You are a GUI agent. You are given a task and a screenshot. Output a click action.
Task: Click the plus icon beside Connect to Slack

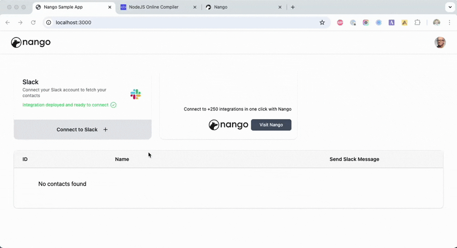105,129
